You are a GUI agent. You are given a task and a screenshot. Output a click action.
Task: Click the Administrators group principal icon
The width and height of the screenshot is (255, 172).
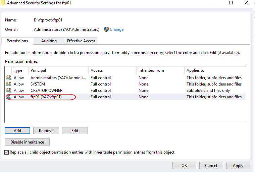pos(8,78)
